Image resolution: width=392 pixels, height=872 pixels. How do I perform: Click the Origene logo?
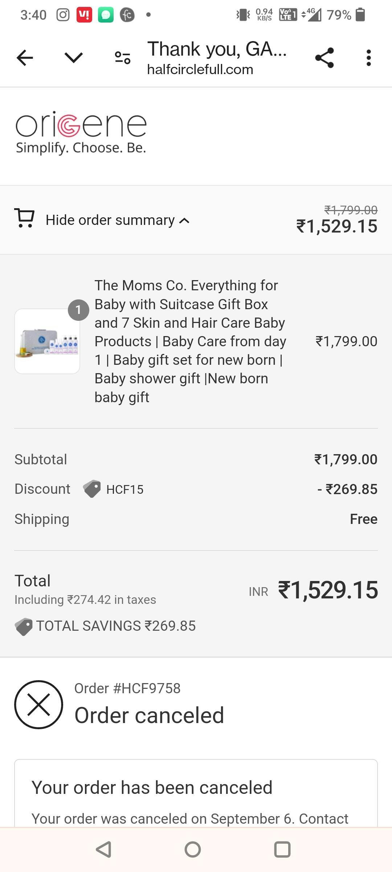click(x=81, y=133)
